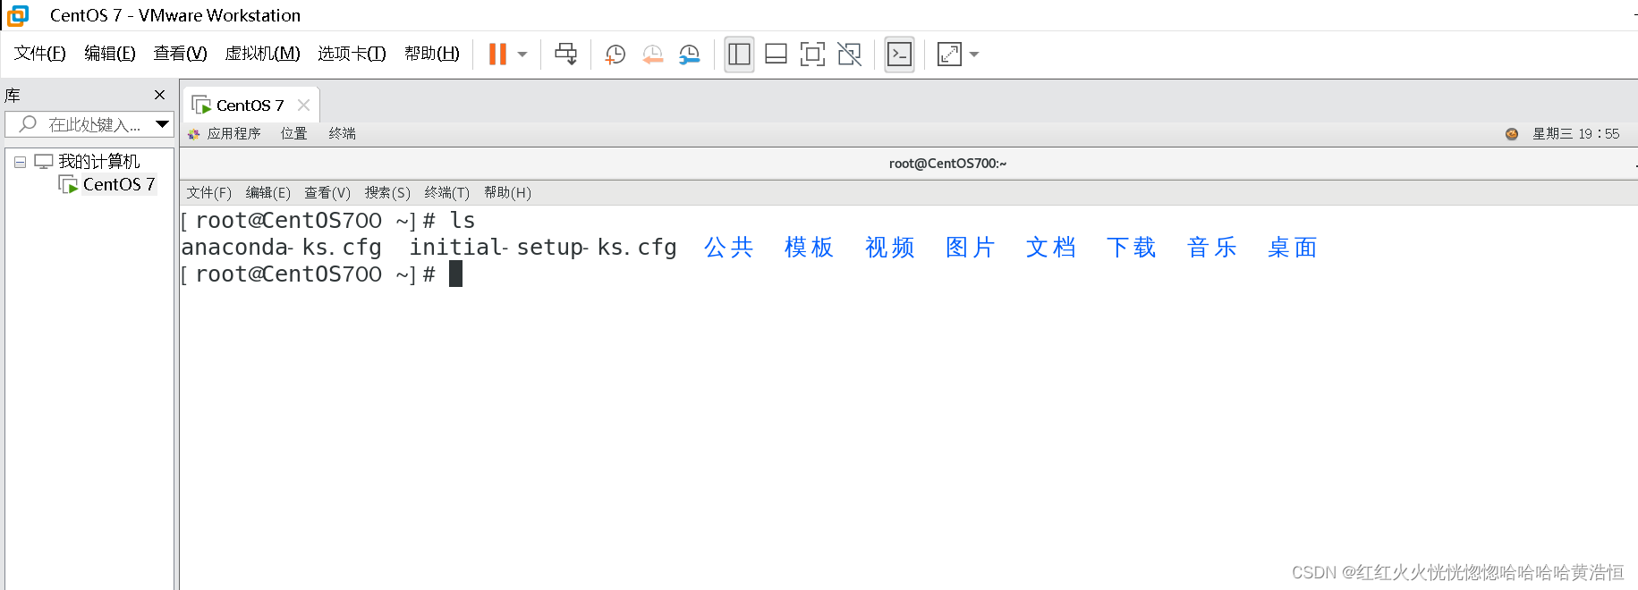
Task: Open the clock showing 星期三 19:55
Action: (x=1576, y=133)
